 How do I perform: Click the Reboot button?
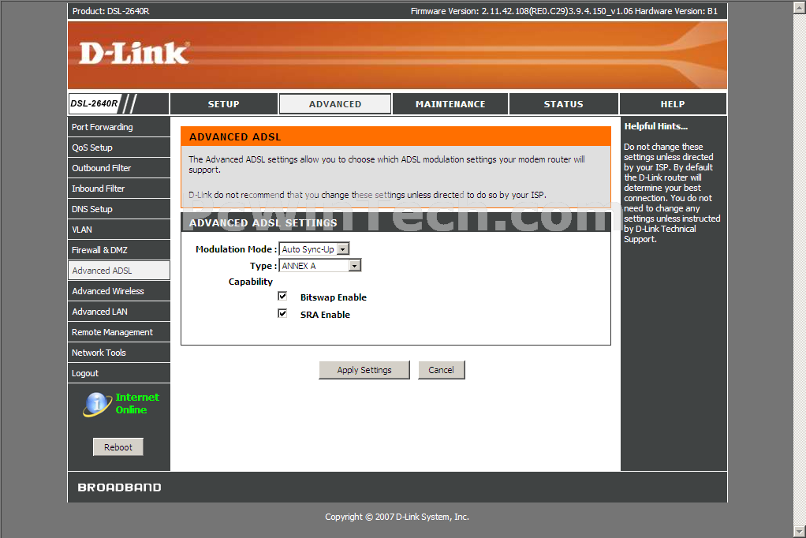pyautogui.click(x=118, y=447)
